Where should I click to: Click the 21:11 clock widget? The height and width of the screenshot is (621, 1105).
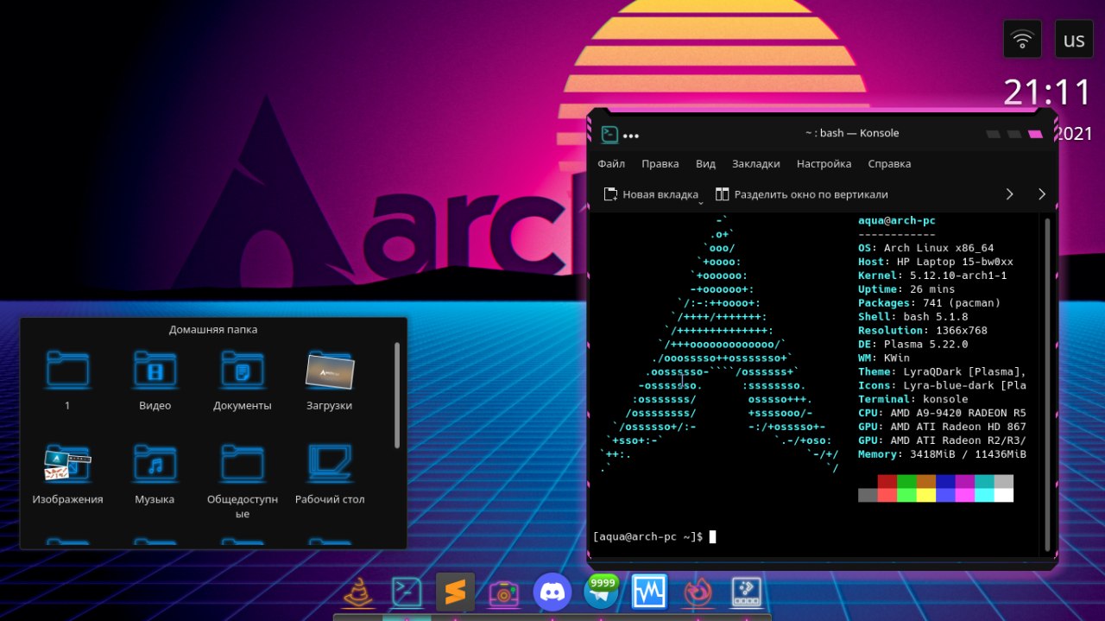(x=1047, y=92)
